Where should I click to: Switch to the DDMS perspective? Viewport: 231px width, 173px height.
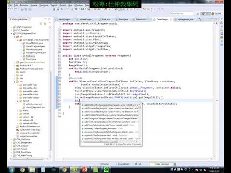217,13
